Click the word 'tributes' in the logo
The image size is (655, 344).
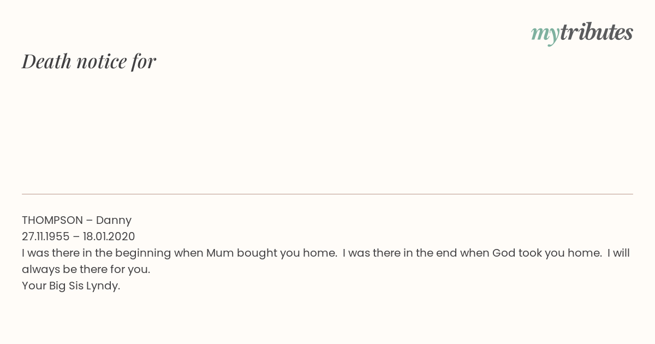(x=596, y=32)
